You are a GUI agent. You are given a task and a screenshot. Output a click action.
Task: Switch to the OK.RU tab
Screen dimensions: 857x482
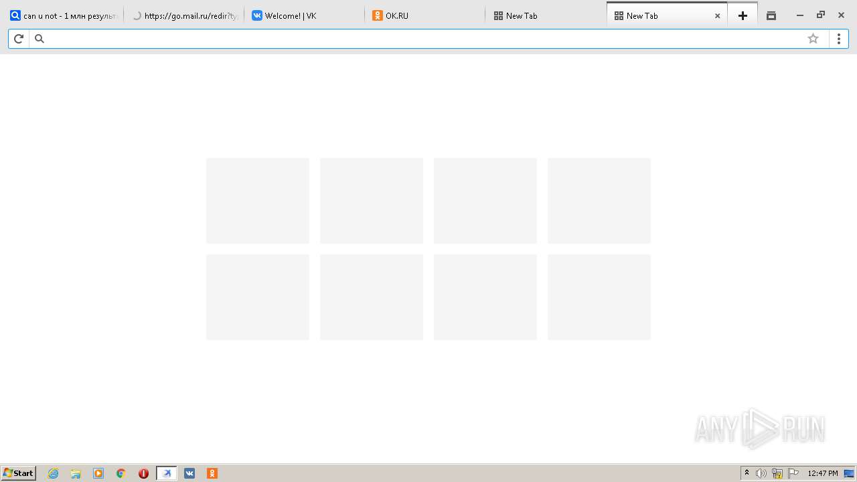(425, 15)
